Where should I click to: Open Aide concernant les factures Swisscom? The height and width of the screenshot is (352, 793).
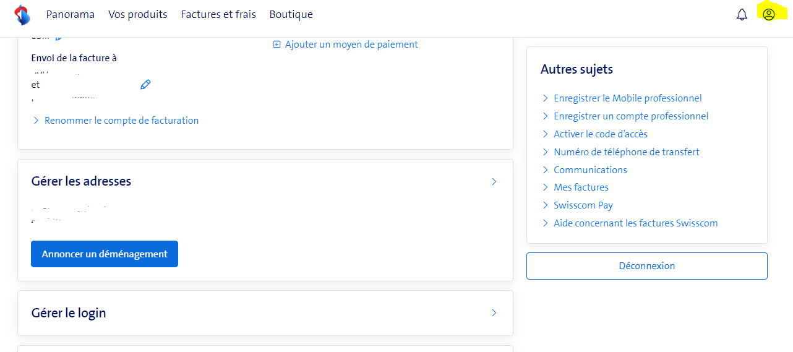(x=635, y=223)
